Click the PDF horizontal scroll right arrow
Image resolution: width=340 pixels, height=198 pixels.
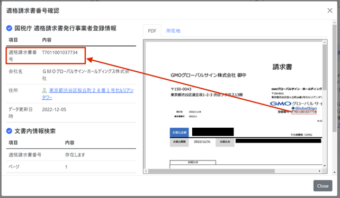point(319,171)
